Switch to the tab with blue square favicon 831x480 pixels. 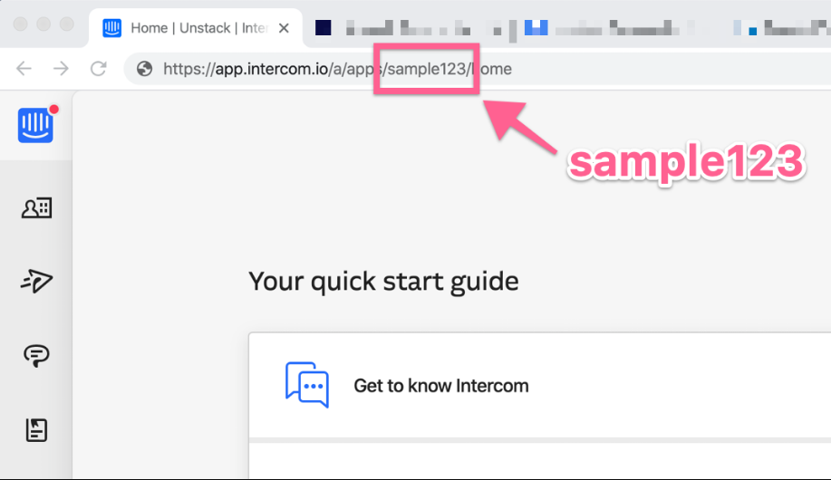coord(536,27)
